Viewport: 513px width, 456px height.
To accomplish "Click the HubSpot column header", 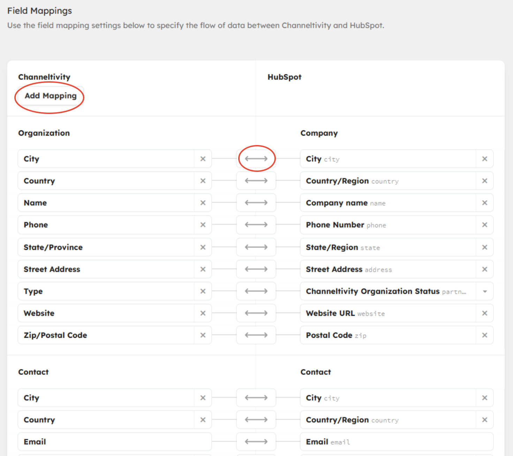I will click(284, 77).
